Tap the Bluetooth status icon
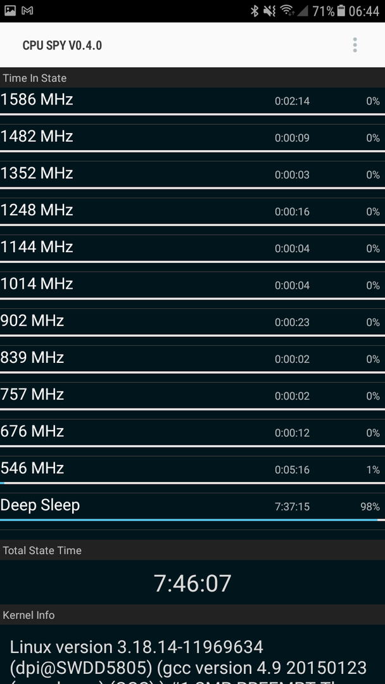The height and width of the screenshot is (684, 385). [255, 11]
